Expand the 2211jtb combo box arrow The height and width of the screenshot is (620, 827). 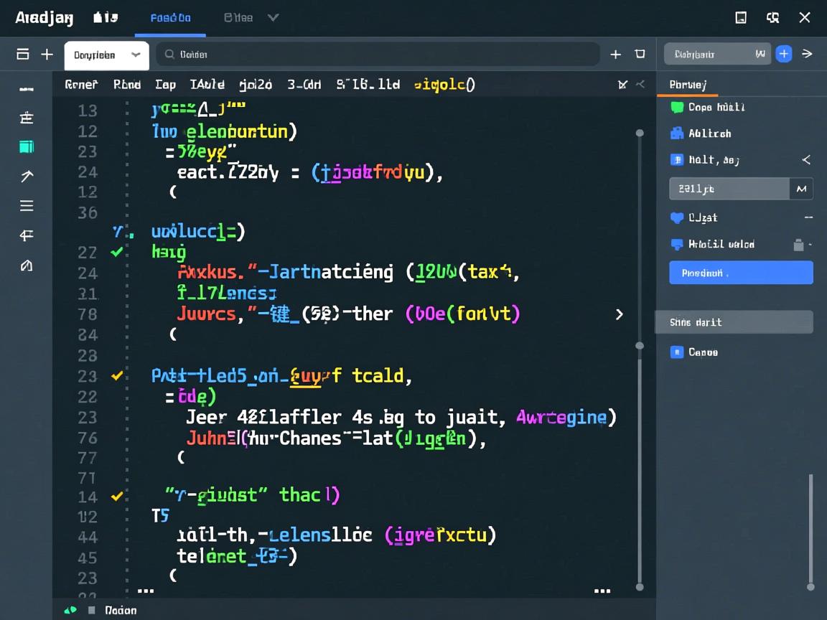[801, 189]
